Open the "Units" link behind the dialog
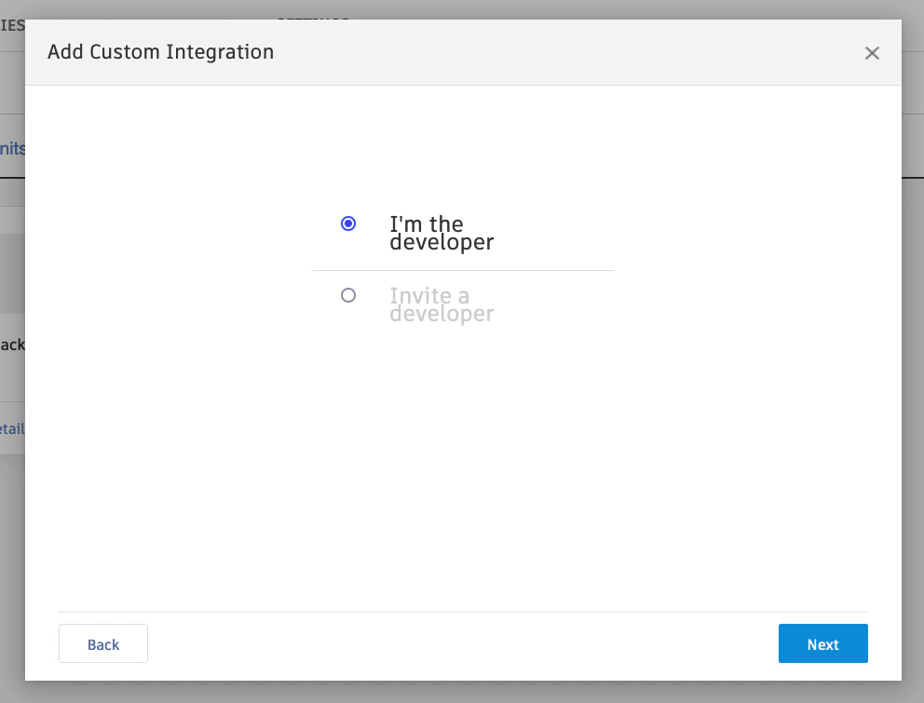The height and width of the screenshot is (703, 924). 12,147
